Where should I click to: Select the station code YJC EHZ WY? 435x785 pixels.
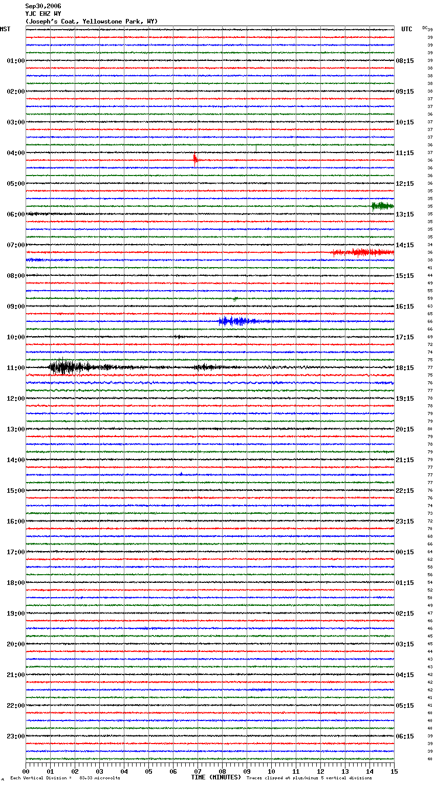click(x=43, y=14)
